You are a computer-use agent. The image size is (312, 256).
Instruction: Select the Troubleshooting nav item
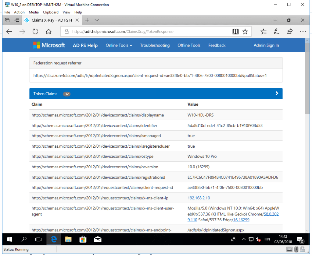click(x=155, y=45)
